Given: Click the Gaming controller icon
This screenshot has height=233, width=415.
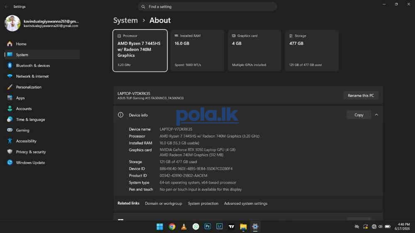Looking at the screenshot, I should [x=10, y=130].
